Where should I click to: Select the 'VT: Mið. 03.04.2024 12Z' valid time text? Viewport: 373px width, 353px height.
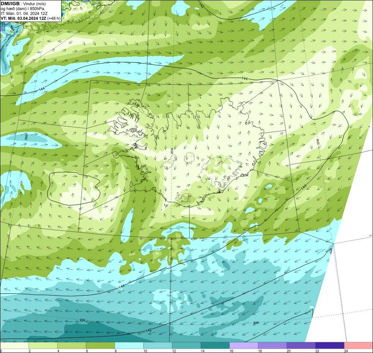point(23,18)
